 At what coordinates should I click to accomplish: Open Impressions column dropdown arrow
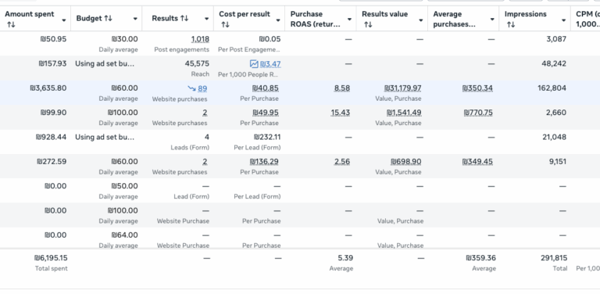click(x=563, y=20)
